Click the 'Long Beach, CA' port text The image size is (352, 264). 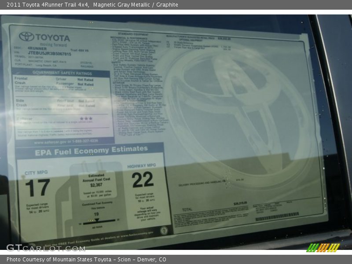46,65
